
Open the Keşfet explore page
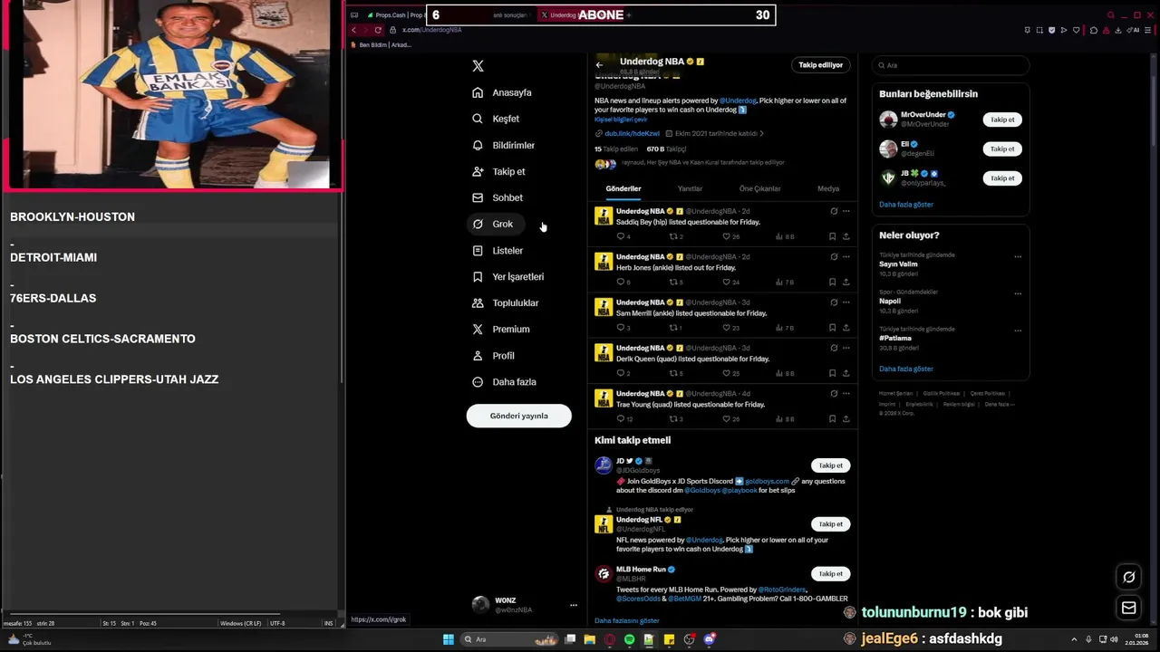point(496,119)
